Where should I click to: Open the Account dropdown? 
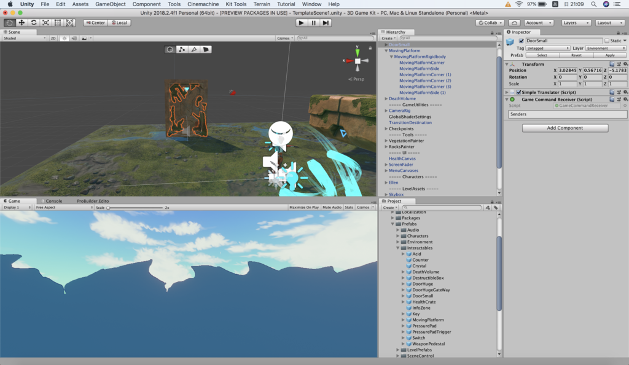[x=539, y=23]
